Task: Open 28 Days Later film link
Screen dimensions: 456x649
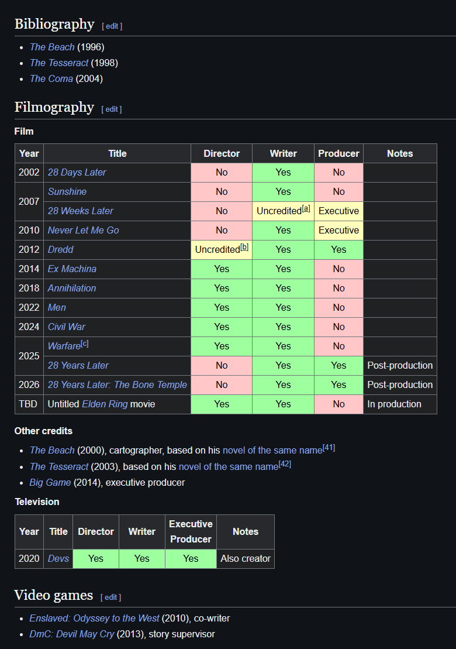Action: [77, 172]
